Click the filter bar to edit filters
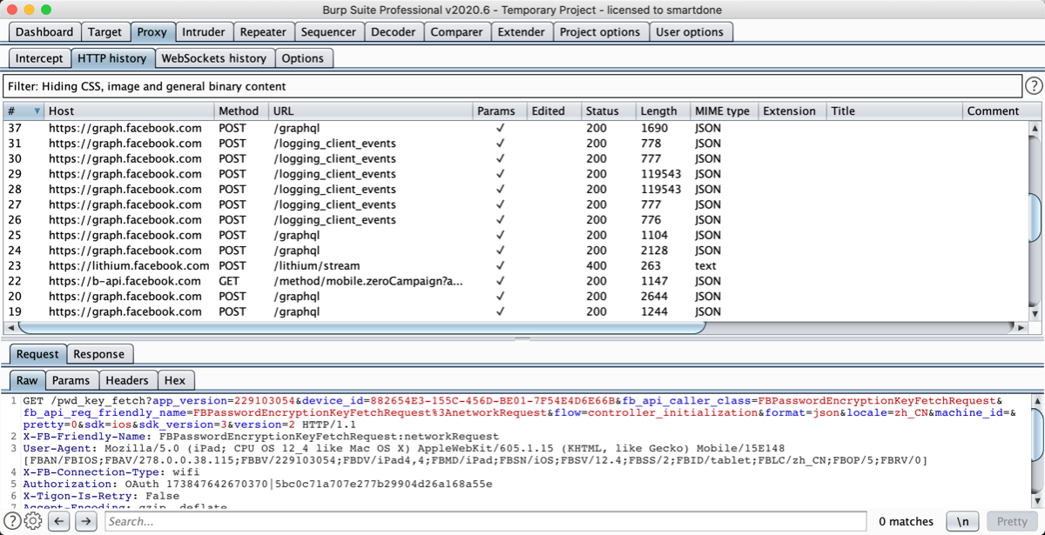 click(512, 86)
